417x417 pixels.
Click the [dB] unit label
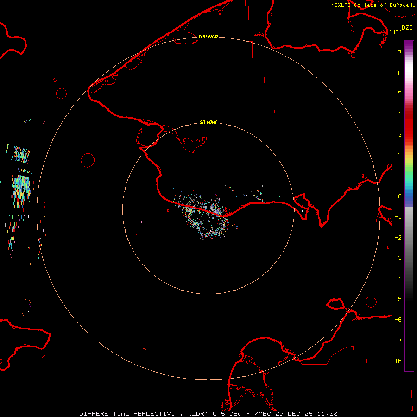pos(395,32)
